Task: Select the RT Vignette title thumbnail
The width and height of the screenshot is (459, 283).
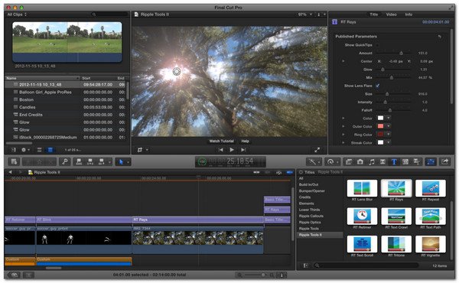Action: pyautogui.click(x=430, y=244)
